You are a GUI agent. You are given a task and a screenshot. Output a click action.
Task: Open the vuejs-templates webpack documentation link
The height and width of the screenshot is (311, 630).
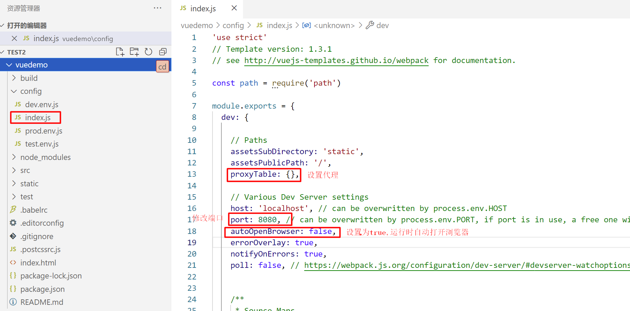[336, 61]
